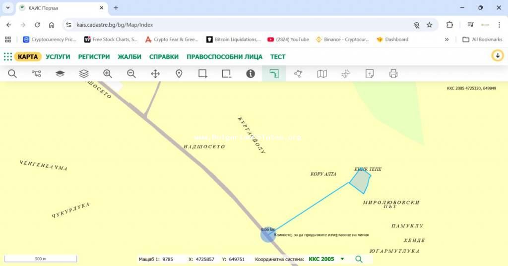This screenshot has width=508, height=266.
Task: Expand the ККС 2005 coordinate system dropdown
Action: pyautogui.click(x=342, y=259)
